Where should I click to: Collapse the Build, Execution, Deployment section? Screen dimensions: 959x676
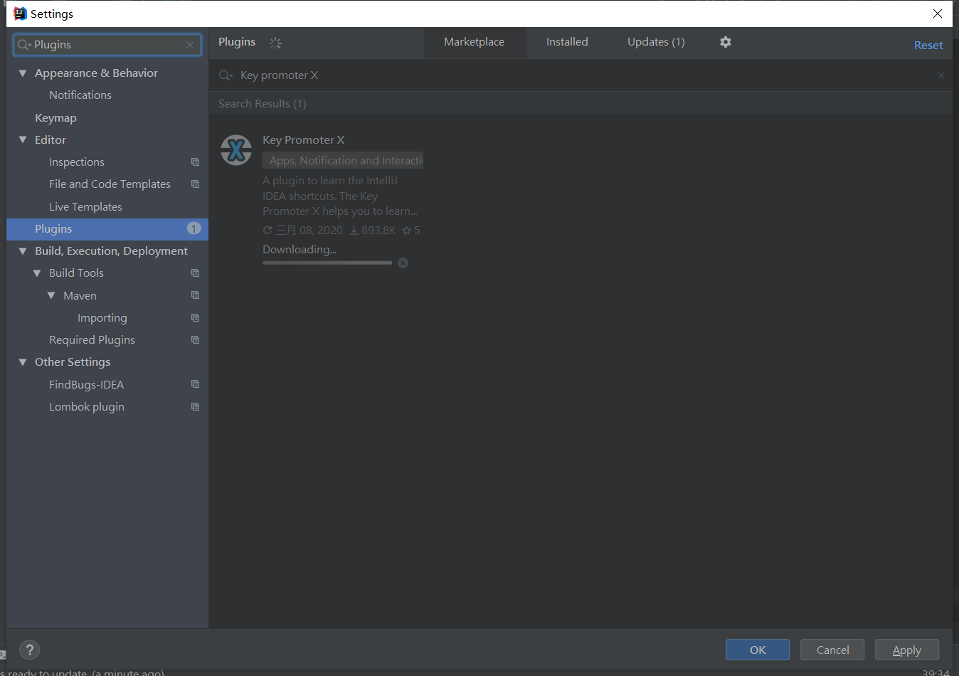23,251
